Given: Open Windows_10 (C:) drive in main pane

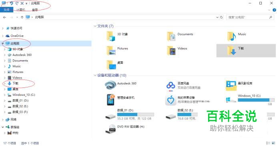Looking at the screenshot, I should click(x=231, y=100).
